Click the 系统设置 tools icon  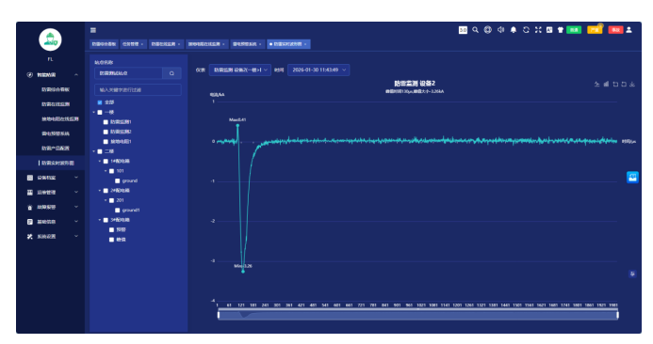29,237
